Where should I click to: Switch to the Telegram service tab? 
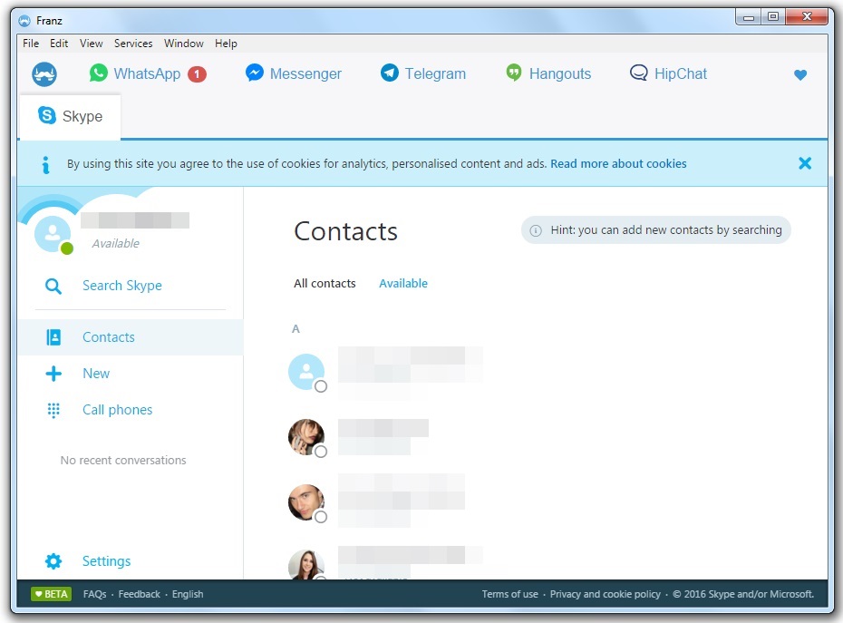[x=423, y=73]
